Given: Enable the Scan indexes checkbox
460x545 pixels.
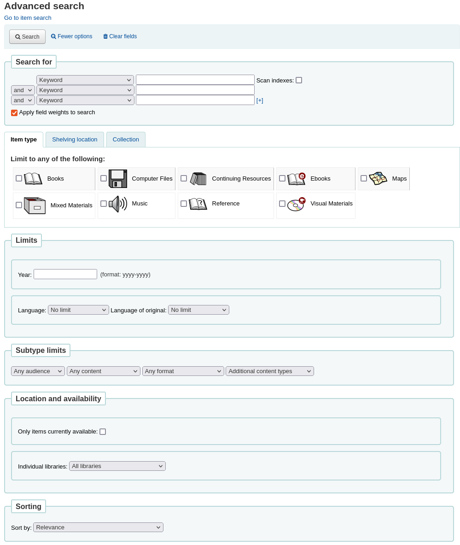Looking at the screenshot, I should [x=298, y=80].
